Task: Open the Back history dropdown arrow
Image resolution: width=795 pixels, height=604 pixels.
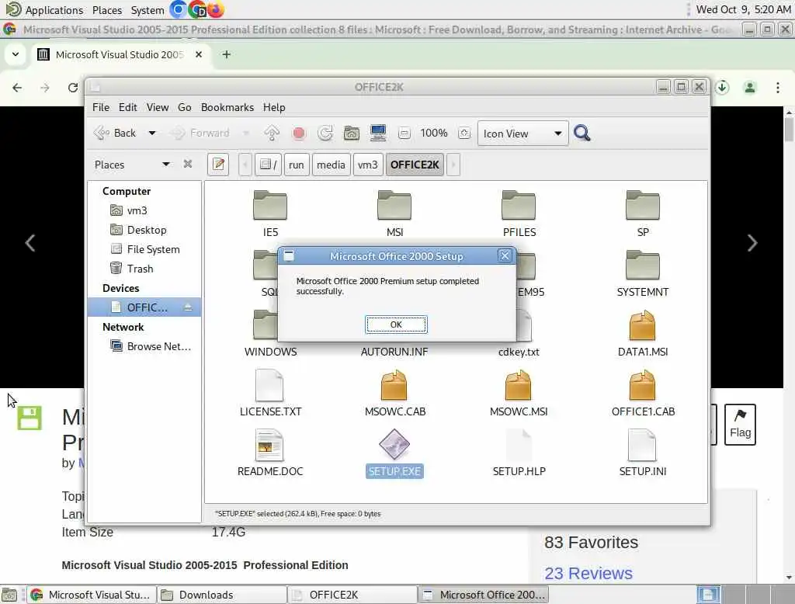Action: click(151, 133)
